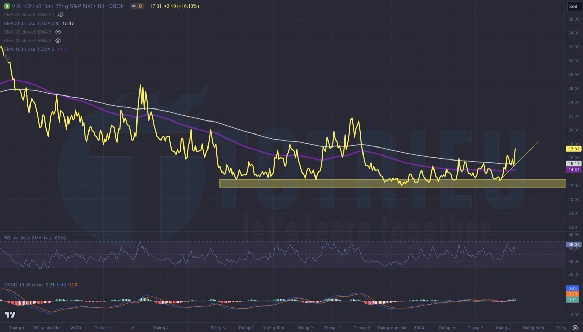The height and width of the screenshot is (332, 583).
Task: Click the Tháng 6 label on time axis
Action: click(217, 328)
